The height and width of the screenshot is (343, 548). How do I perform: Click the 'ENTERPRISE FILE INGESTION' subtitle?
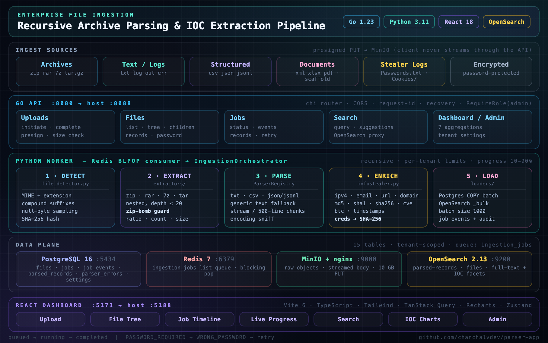[76, 15]
